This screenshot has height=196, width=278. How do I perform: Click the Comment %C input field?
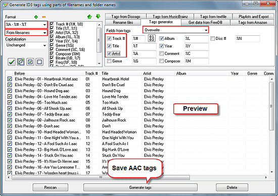point(197,53)
